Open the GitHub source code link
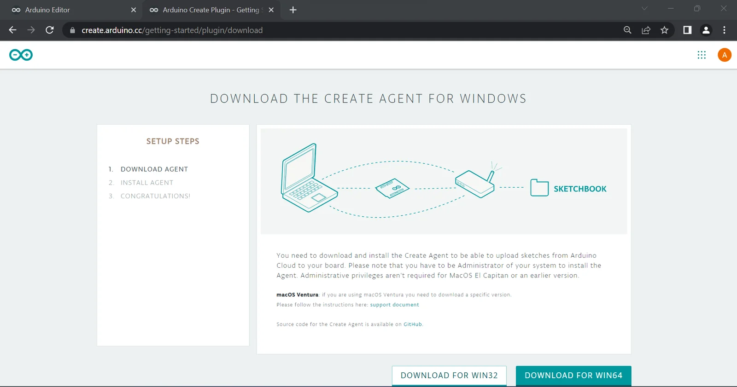This screenshot has width=737, height=387. (413, 324)
